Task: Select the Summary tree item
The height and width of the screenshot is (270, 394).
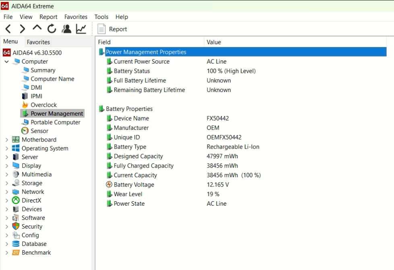Action: 43,70
